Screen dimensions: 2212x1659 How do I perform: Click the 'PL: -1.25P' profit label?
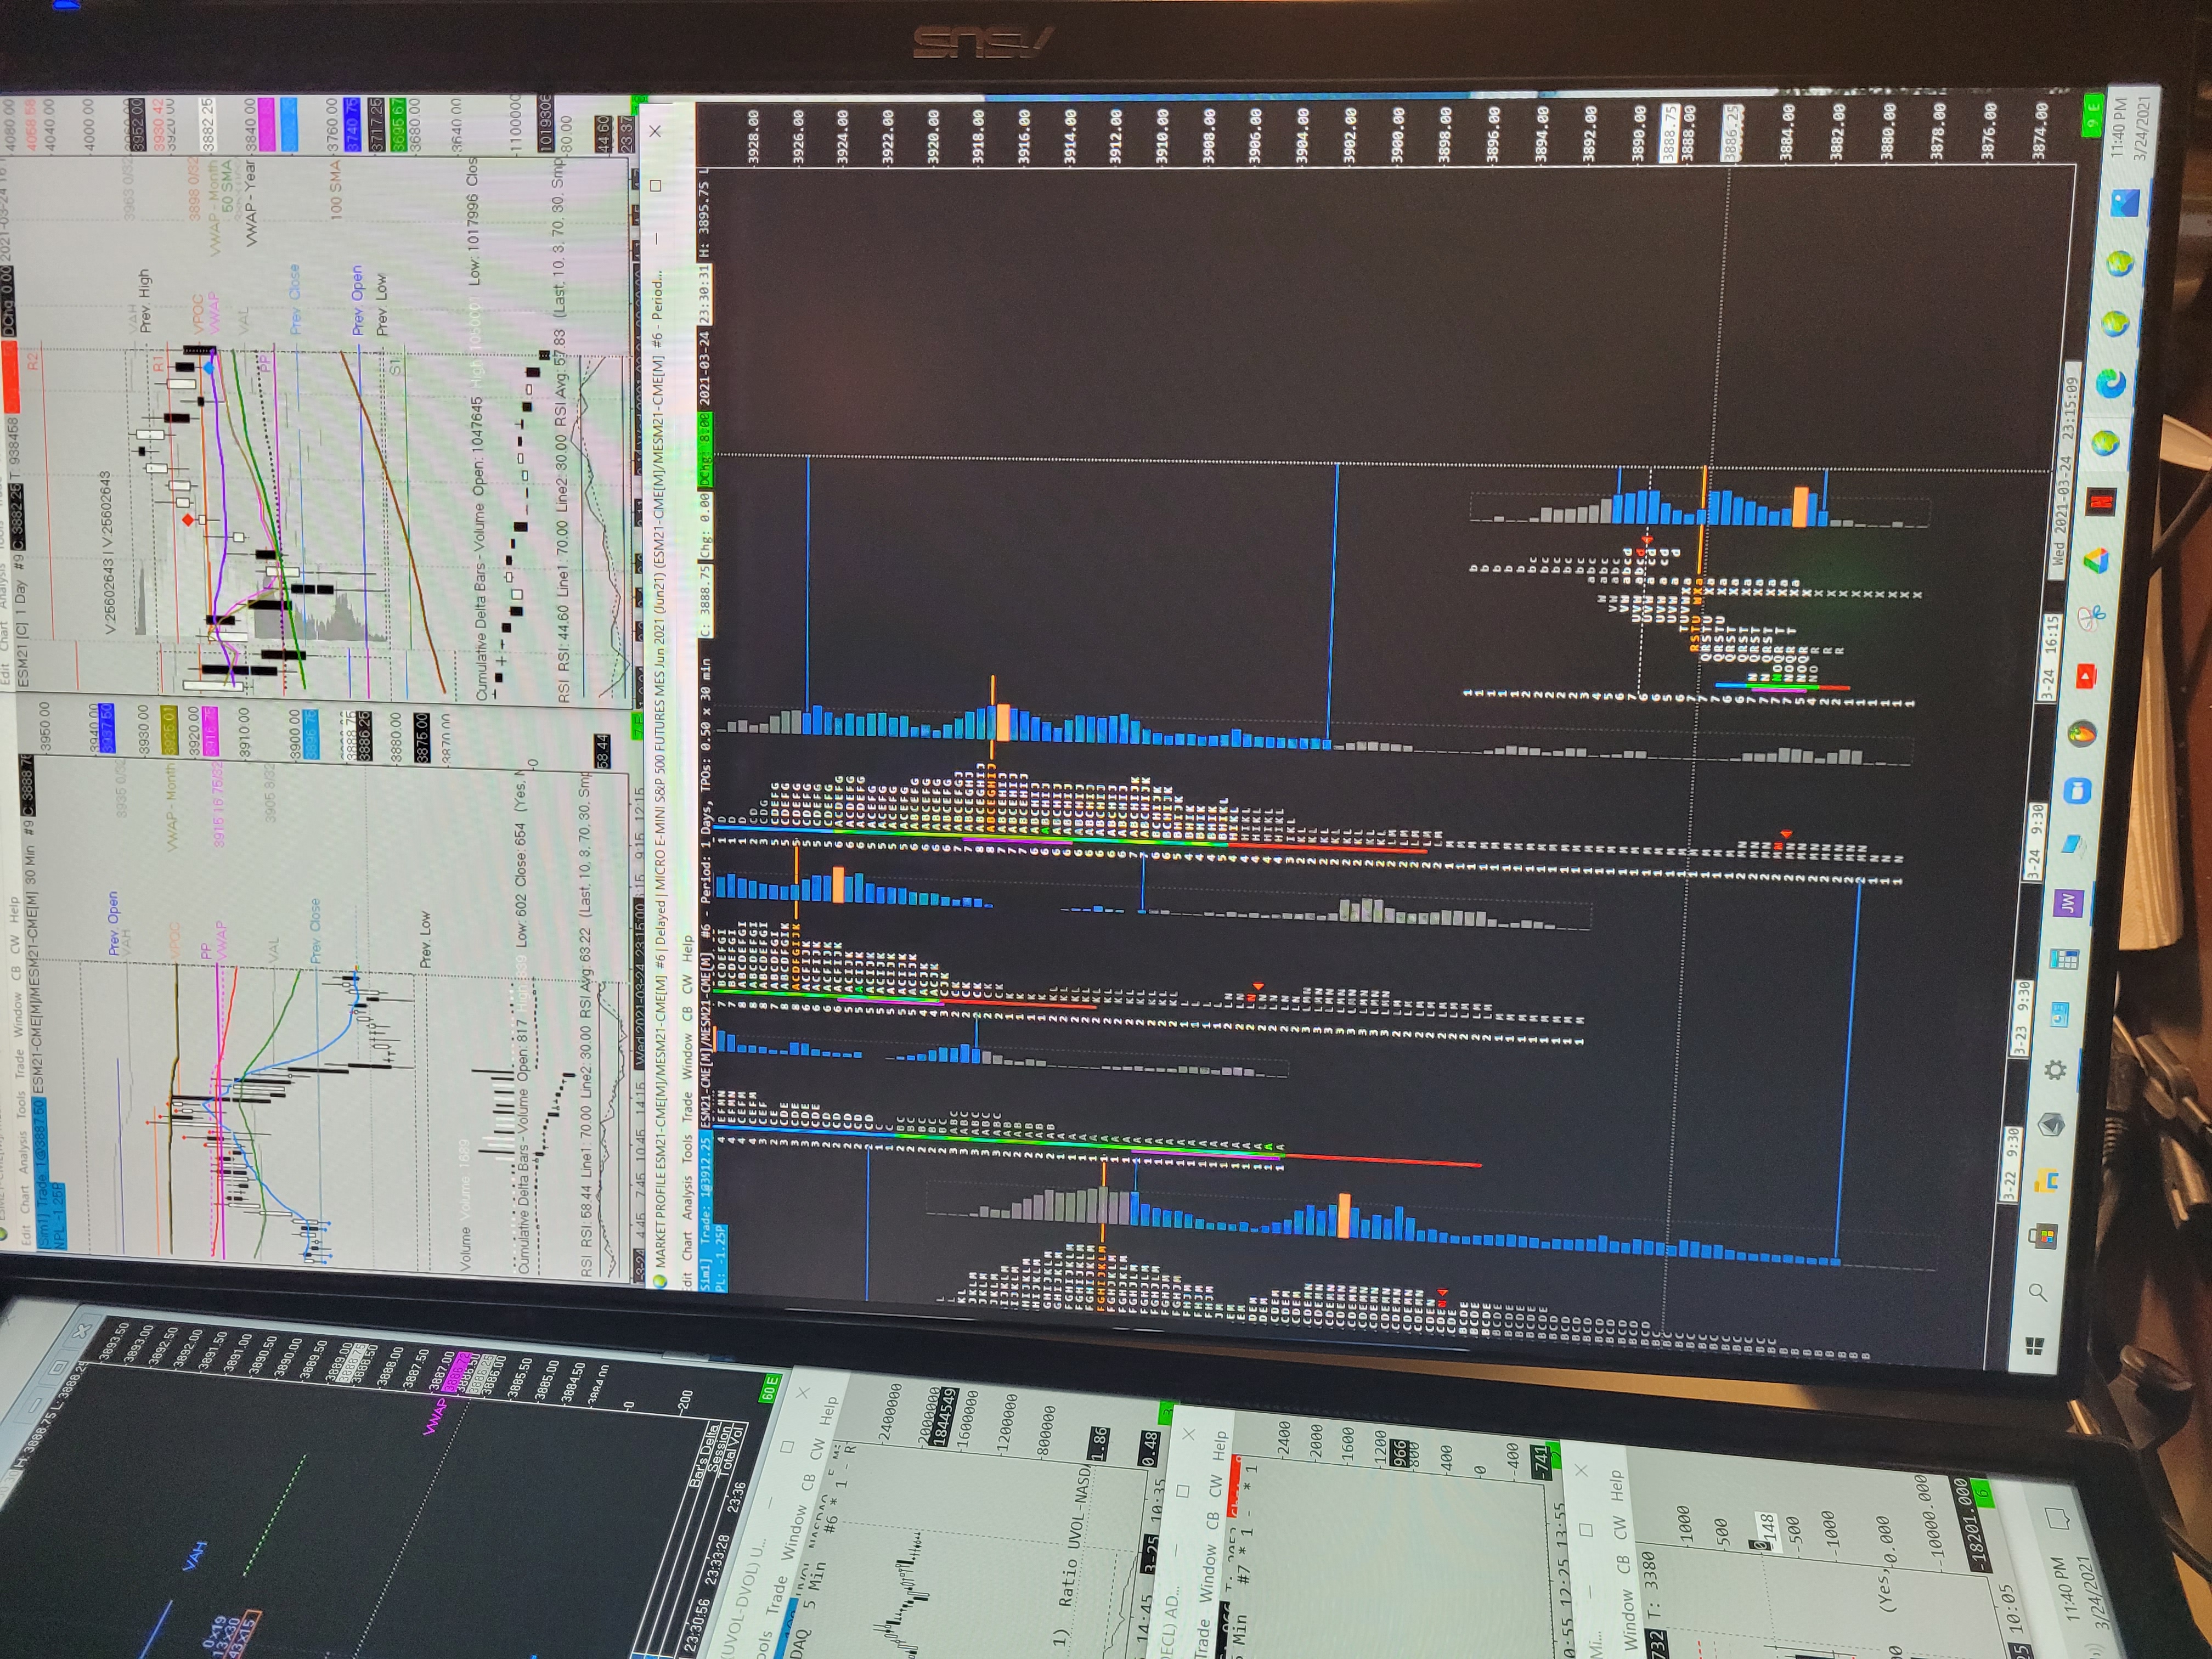pyautogui.click(x=719, y=1257)
